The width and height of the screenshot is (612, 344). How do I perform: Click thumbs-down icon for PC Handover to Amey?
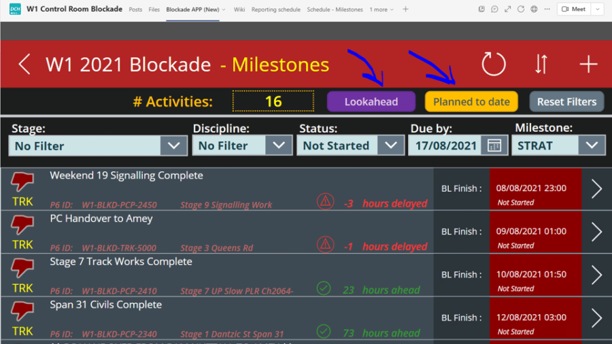point(22,224)
